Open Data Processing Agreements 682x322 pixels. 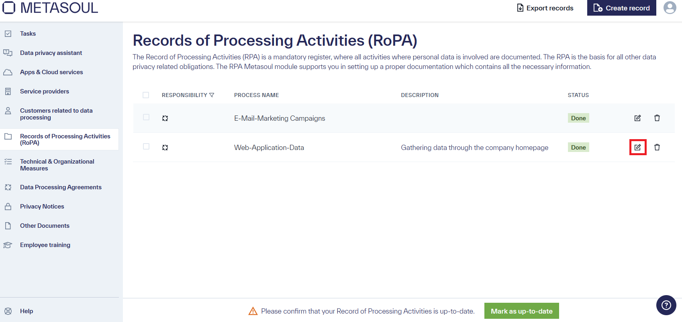(x=61, y=187)
